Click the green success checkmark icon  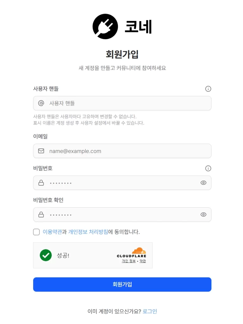point(46,255)
